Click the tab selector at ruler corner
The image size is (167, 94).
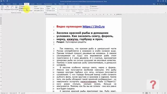coord(1,14)
